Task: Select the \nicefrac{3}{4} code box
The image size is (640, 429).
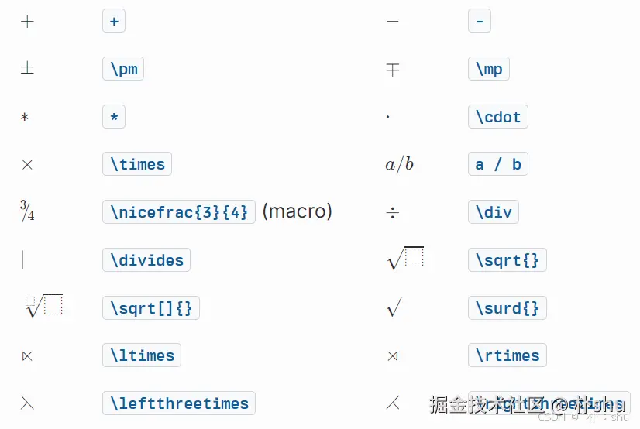Action: (179, 211)
